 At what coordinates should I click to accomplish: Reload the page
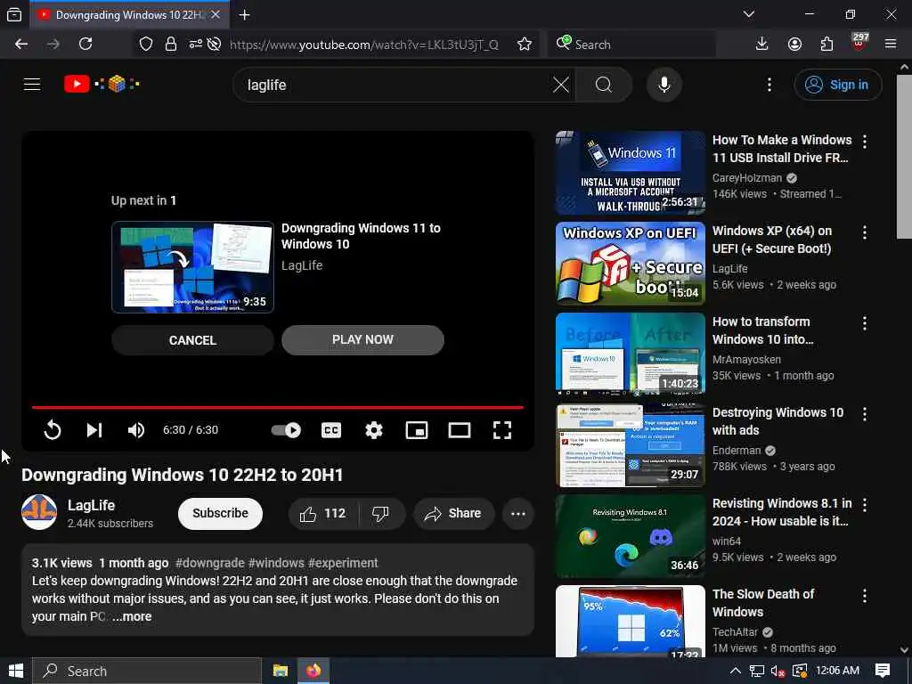(85, 45)
